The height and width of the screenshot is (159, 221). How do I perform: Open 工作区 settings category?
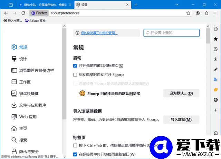click(x=21, y=82)
